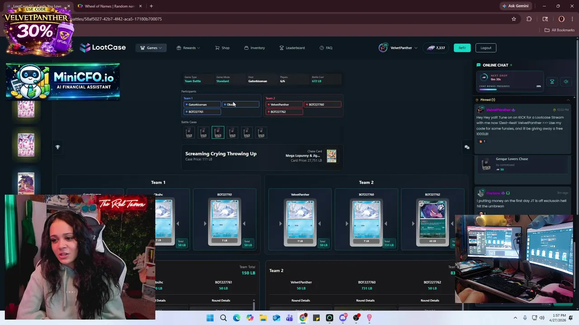Click the fire reaction on pinned message

[482, 141]
